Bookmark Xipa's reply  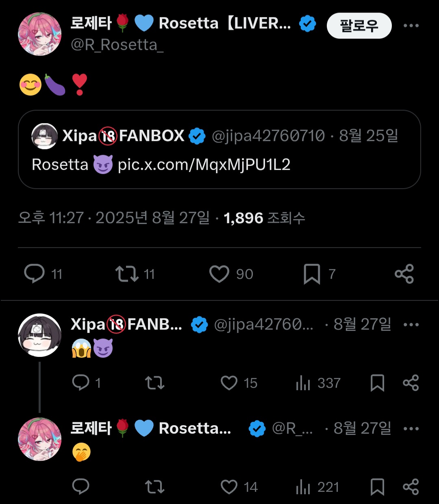point(377,382)
